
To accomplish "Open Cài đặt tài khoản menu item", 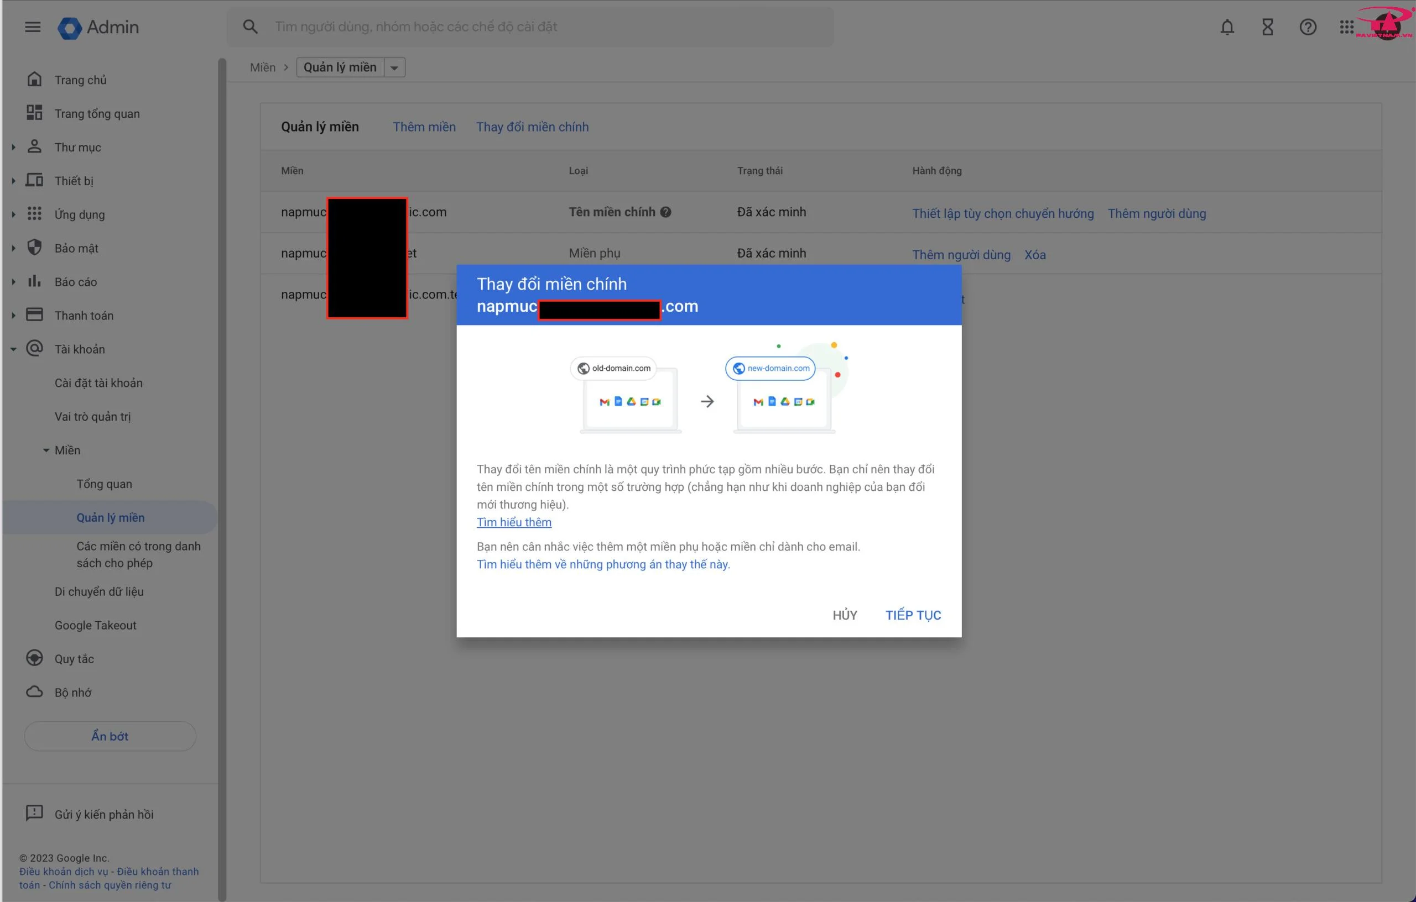I will (99, 382).
